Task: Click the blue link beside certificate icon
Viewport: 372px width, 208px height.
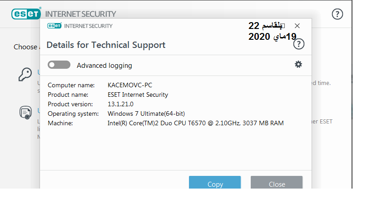Action: coord(39,110)
